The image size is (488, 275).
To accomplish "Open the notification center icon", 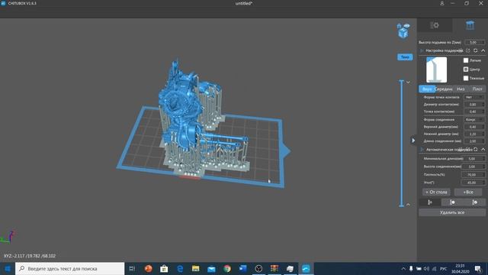I will pyautogui.click(x=478, y=268).
